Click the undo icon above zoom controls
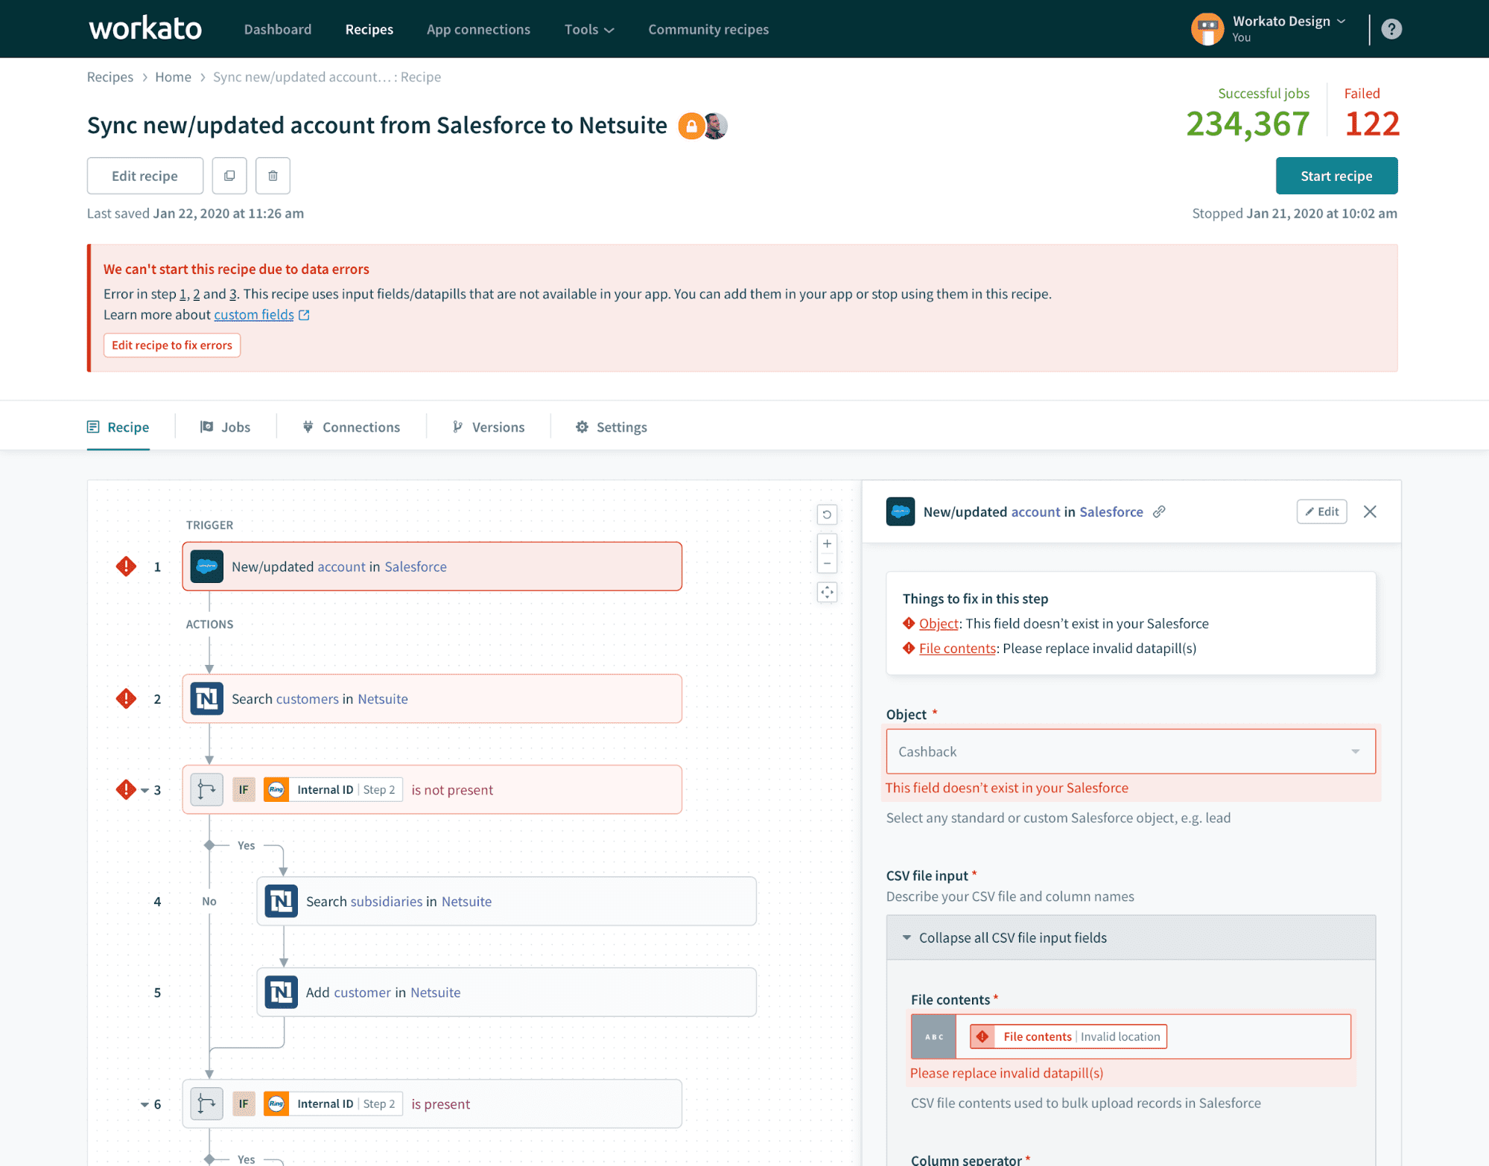The height and width of the screenshot is (1166, 1489). click(827, 514)
